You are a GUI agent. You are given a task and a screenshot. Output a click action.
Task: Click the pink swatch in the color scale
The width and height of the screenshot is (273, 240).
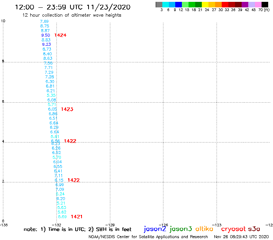[258, 4]
